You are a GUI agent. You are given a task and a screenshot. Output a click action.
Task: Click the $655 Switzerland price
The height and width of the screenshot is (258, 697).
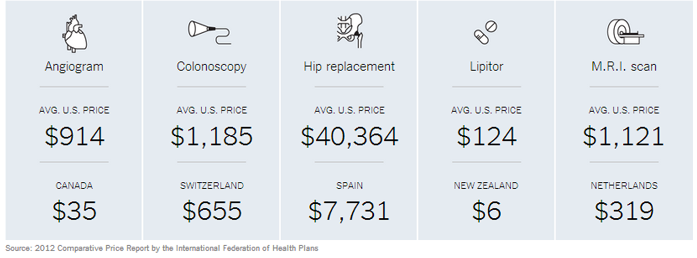[211, 211]
